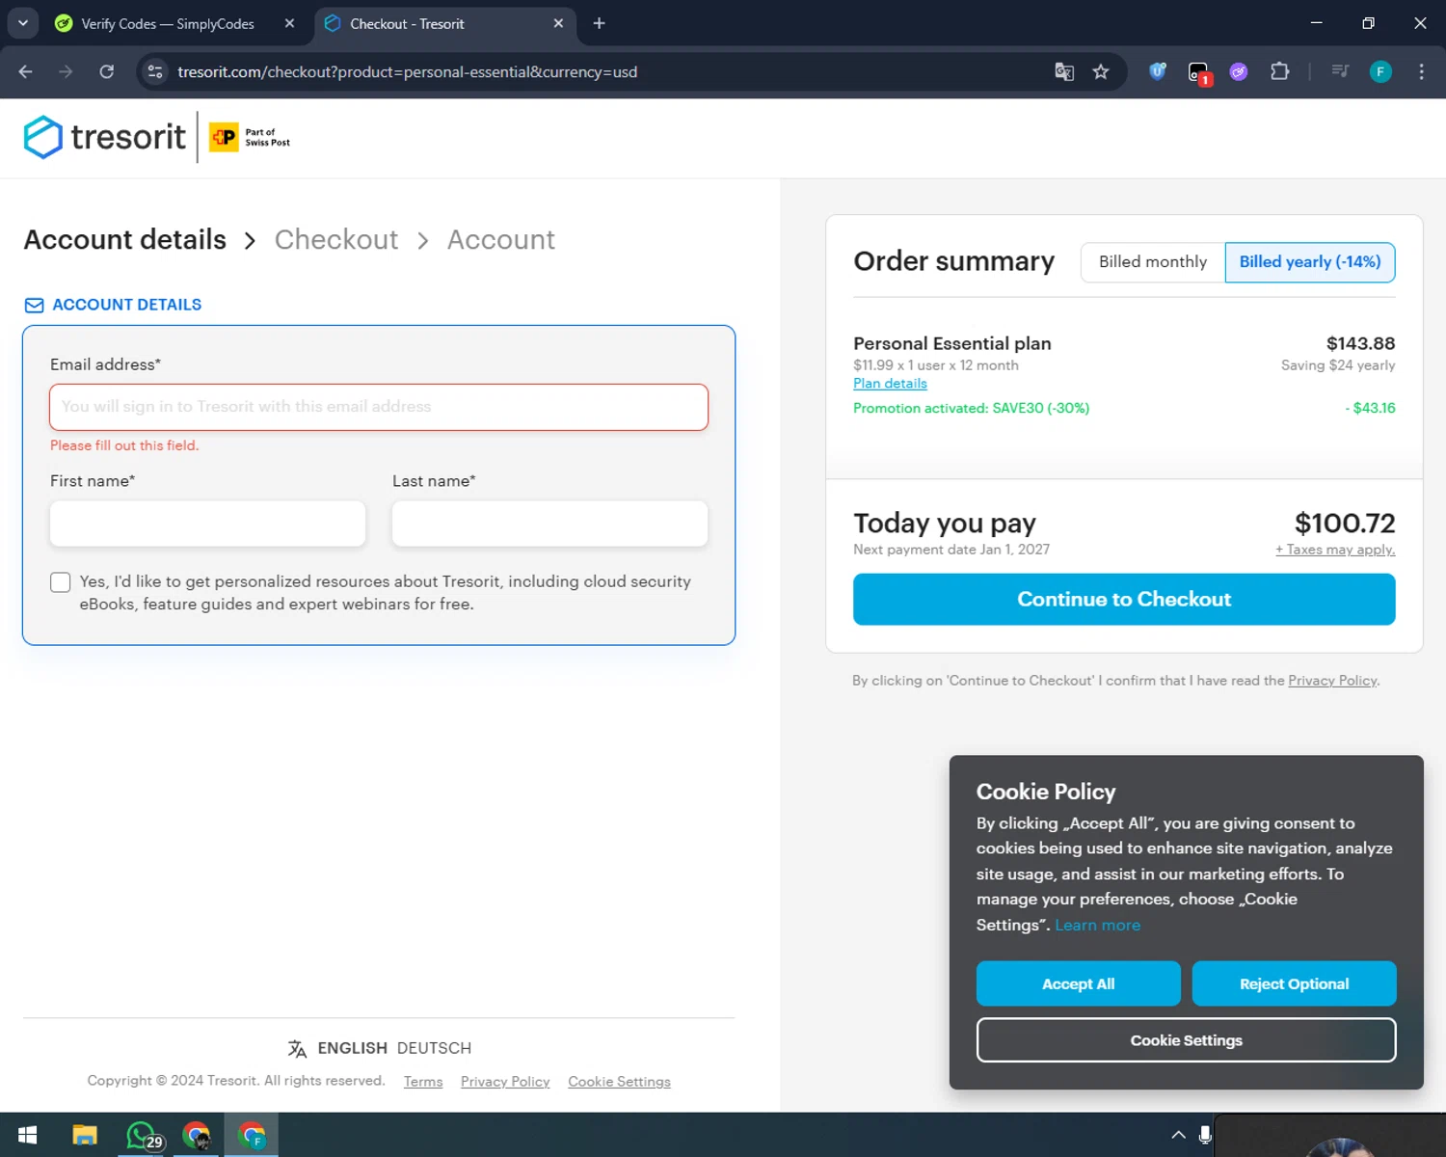Open the purple round extension icon
1446x1157 pixels.
[1239, 71]
